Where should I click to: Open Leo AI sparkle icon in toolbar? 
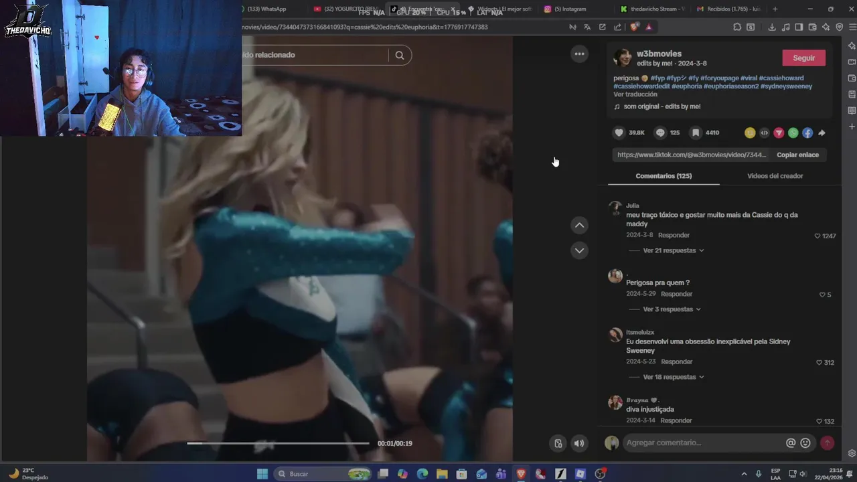[x=826, y=27]
